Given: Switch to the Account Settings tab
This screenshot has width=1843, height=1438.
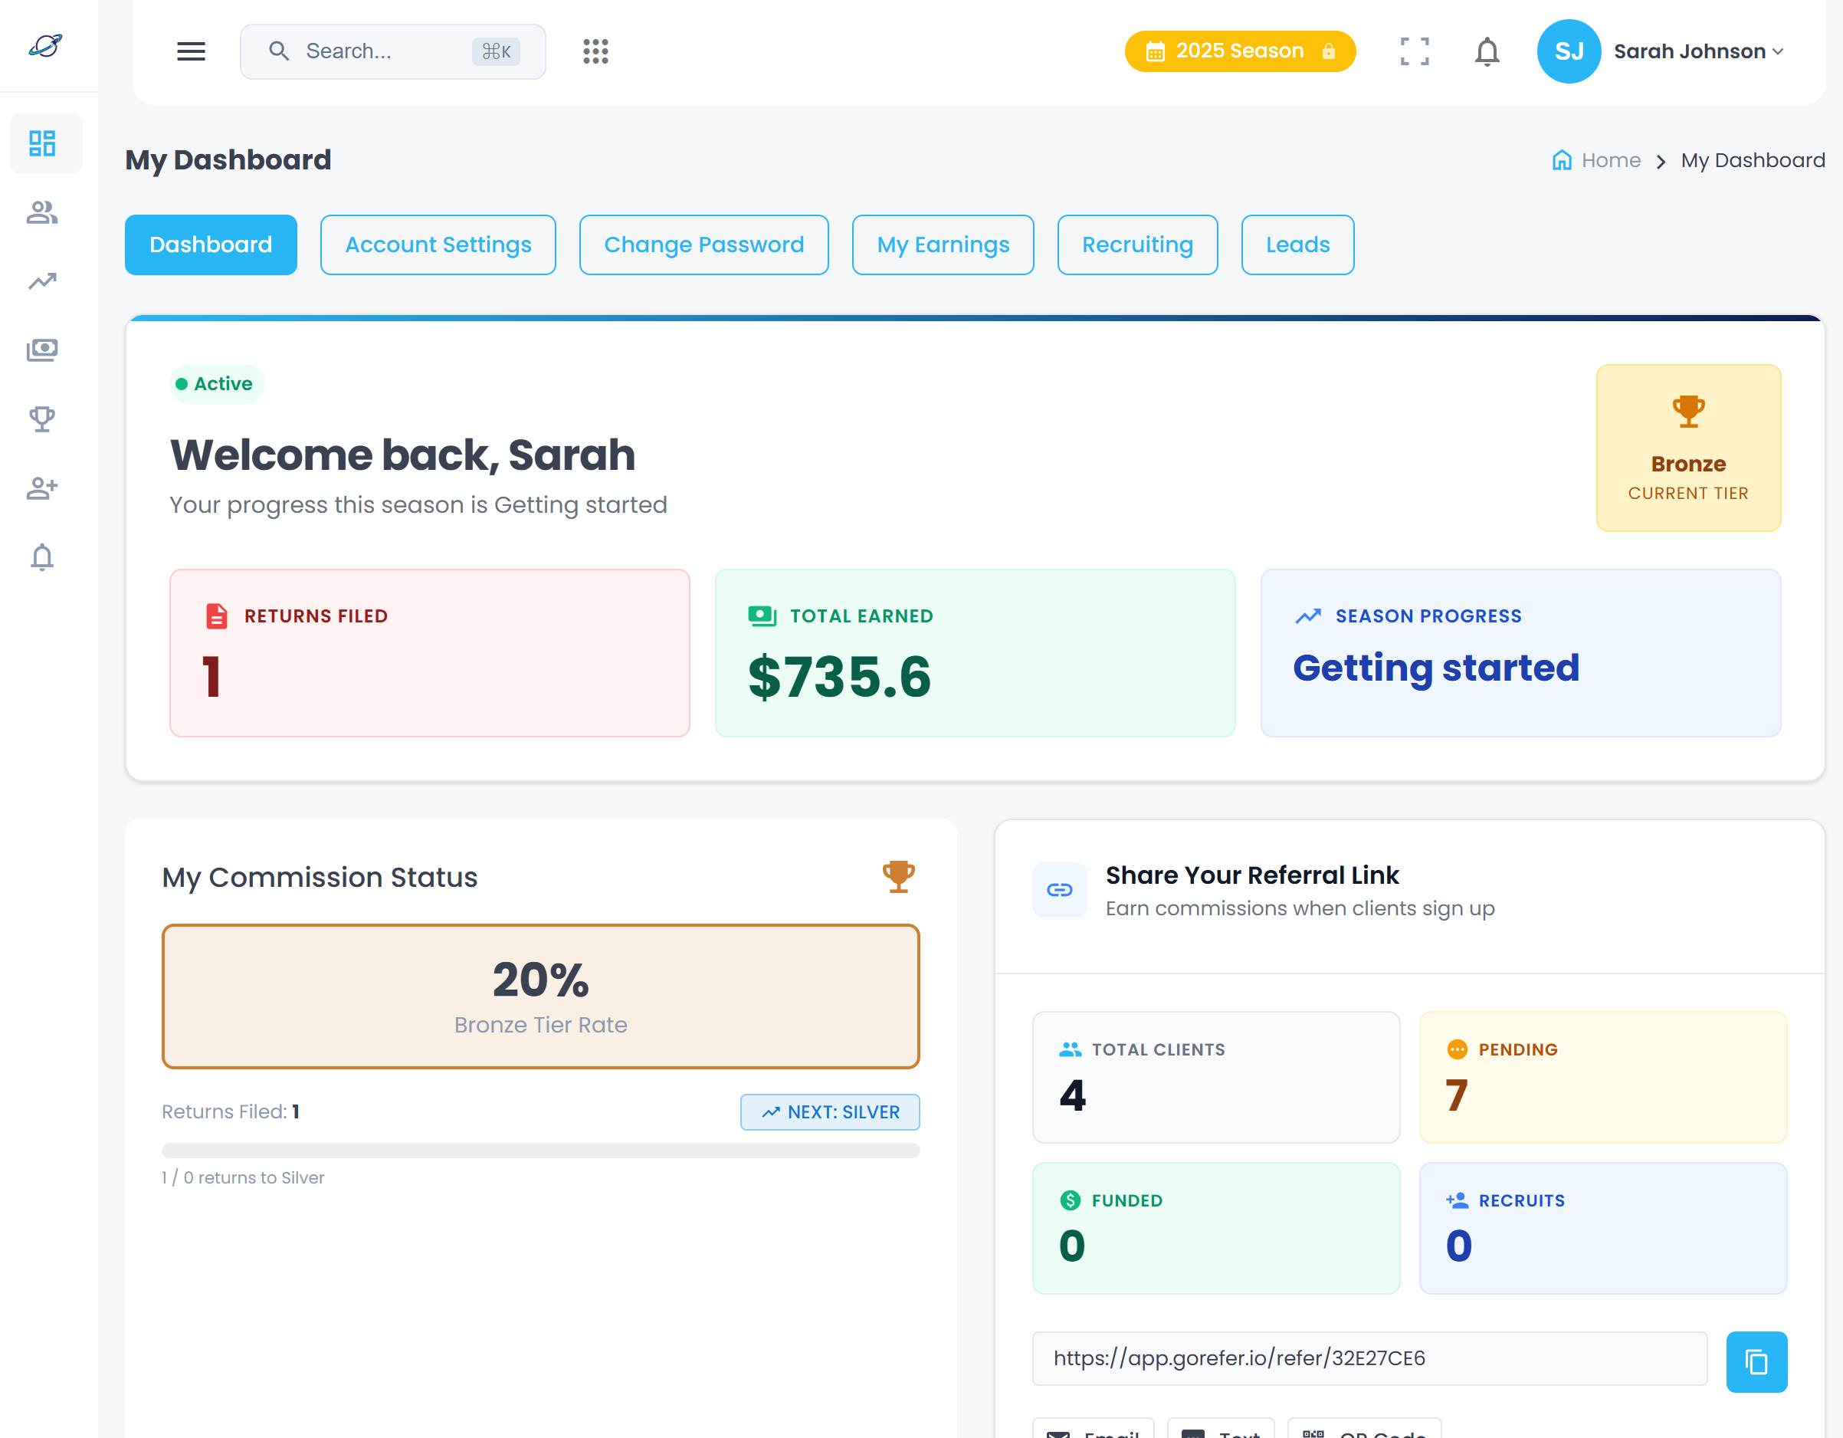Looking at the screenshot, I should [438, 245].
